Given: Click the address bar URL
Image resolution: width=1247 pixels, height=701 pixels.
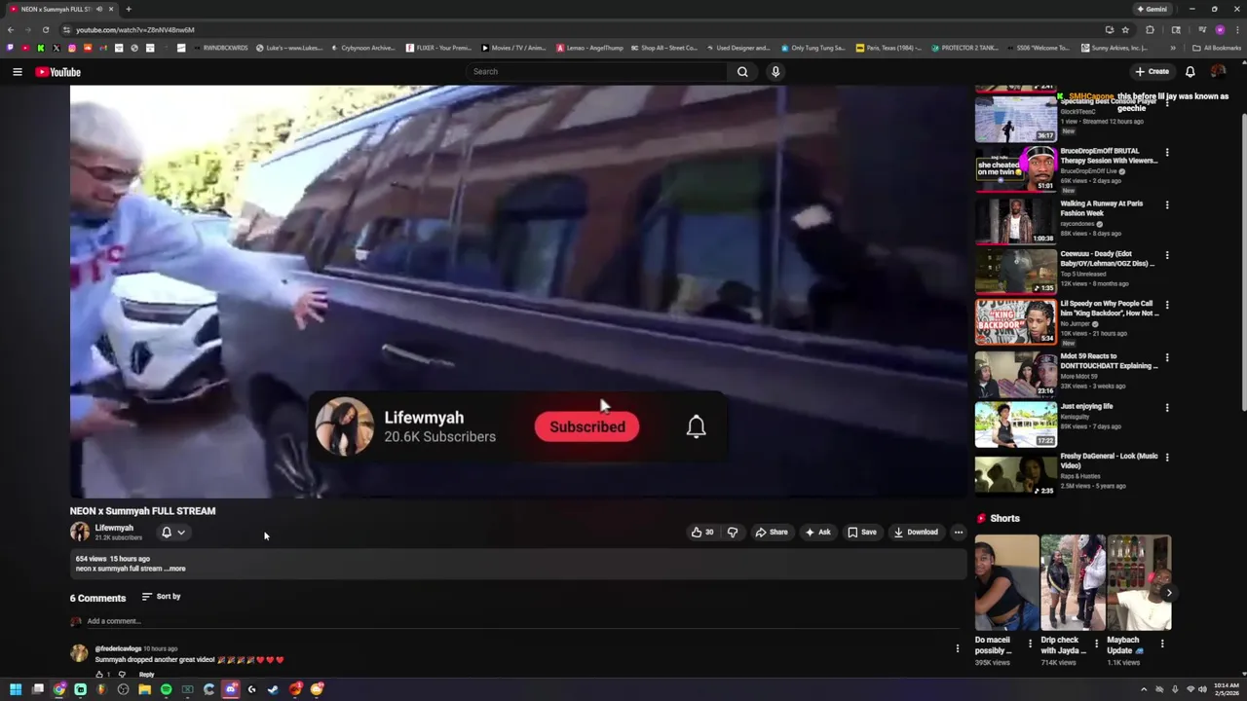Looking at the screenshot, I should (135, 30).
